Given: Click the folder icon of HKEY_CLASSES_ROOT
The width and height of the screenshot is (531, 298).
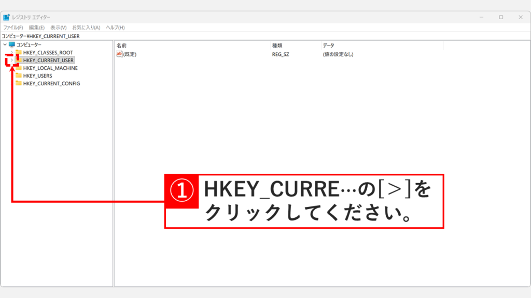Looking at the screenshot, I should coord(19,52).
